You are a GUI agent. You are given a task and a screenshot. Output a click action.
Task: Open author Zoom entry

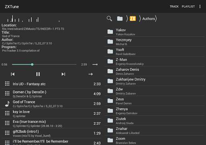click(155, 140)
